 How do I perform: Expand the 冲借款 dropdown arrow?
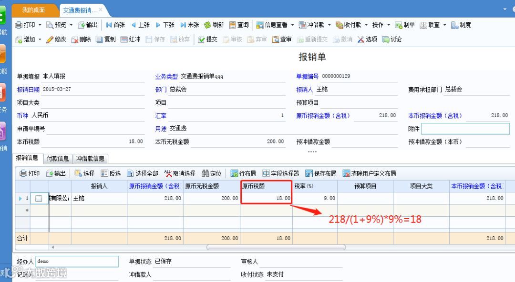329,25
